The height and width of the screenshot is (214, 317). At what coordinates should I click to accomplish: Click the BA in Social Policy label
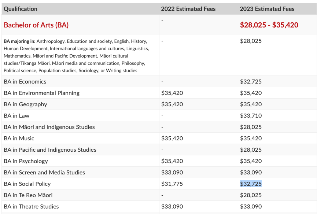27,184
